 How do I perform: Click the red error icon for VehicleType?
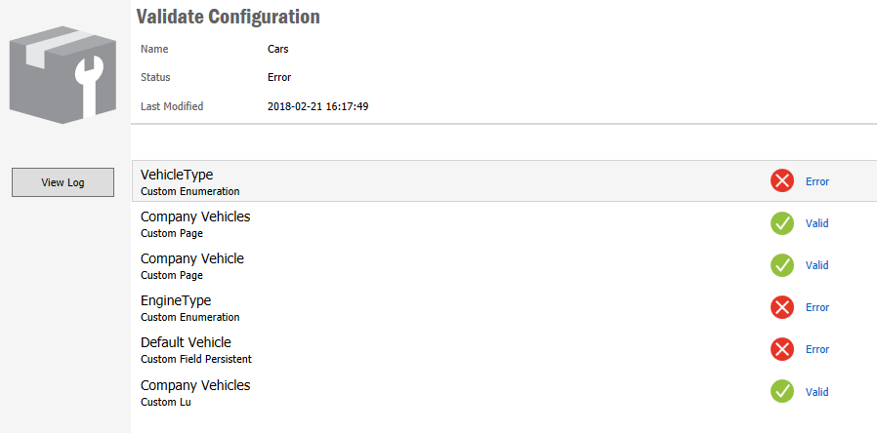click(x=782, y=180)
